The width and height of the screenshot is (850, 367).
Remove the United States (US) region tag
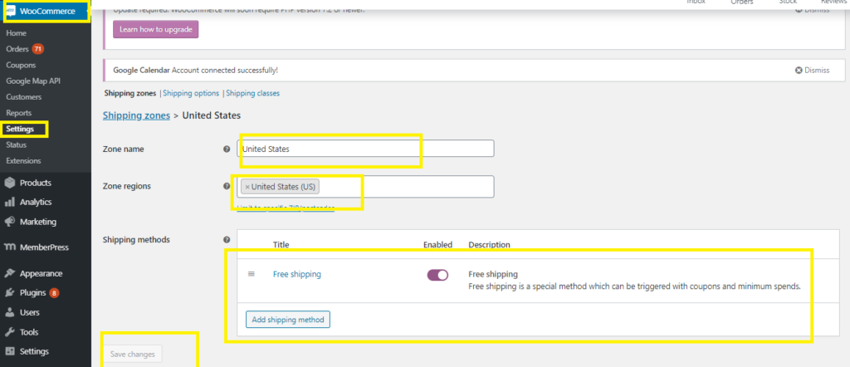[247, 187]
